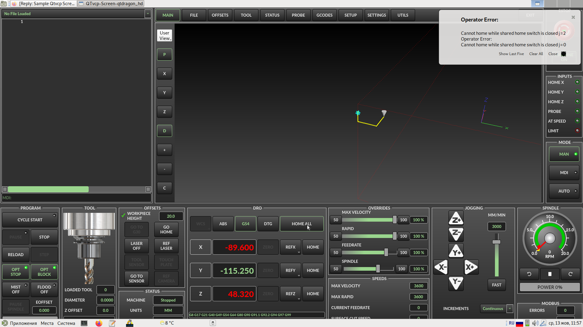Open Система system menu

pos(66,323)
